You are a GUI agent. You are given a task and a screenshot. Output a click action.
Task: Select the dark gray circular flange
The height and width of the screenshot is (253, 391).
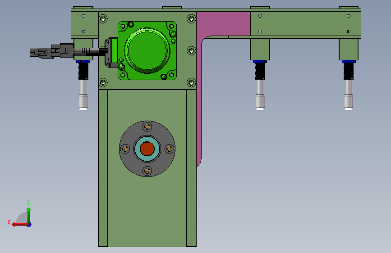[x=147, y=149]
